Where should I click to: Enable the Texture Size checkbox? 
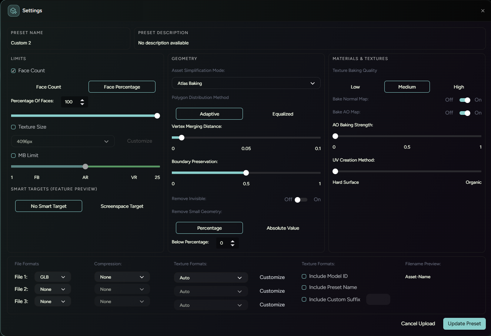13,127
